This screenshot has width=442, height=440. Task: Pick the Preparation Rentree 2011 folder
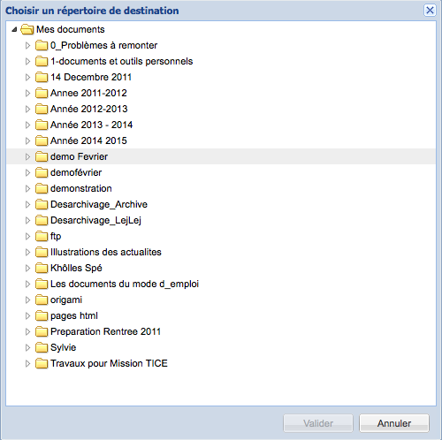click(x=105, y=331)
